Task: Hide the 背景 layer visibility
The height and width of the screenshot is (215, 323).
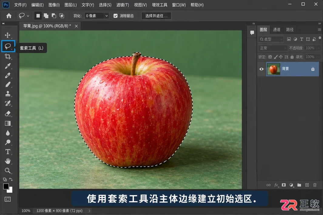Action: point(261,69)
